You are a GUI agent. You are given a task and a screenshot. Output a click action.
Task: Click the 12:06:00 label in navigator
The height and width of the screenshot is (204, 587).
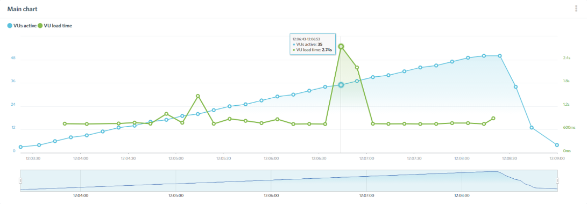[271, 195]
